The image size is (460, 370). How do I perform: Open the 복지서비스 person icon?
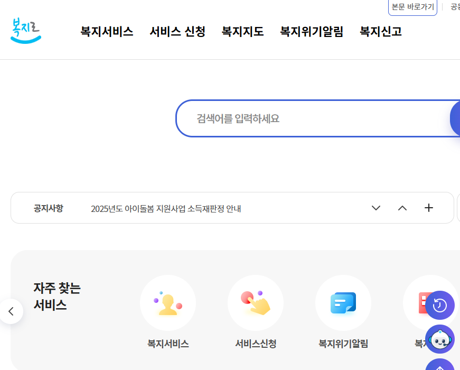tap(168, 303)
